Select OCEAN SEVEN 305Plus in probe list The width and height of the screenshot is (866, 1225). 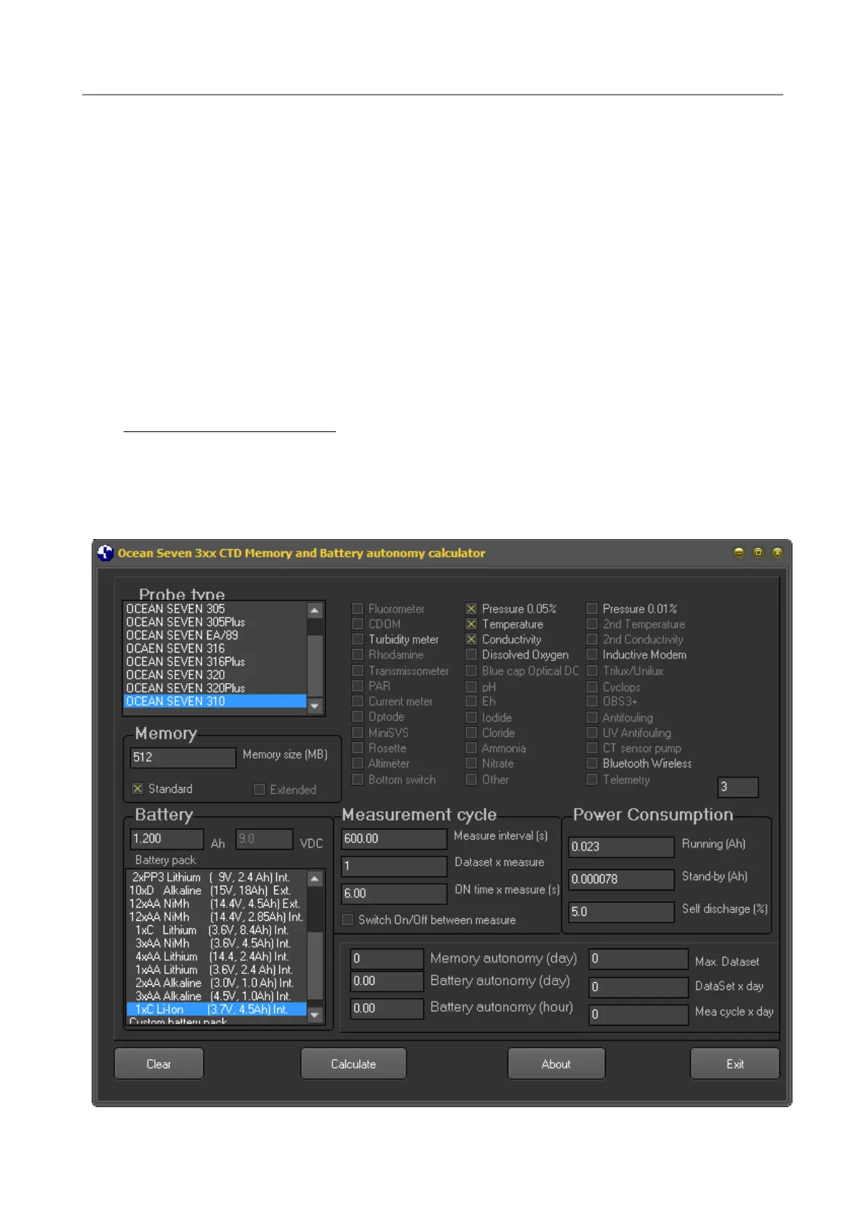tap(215, 622)
